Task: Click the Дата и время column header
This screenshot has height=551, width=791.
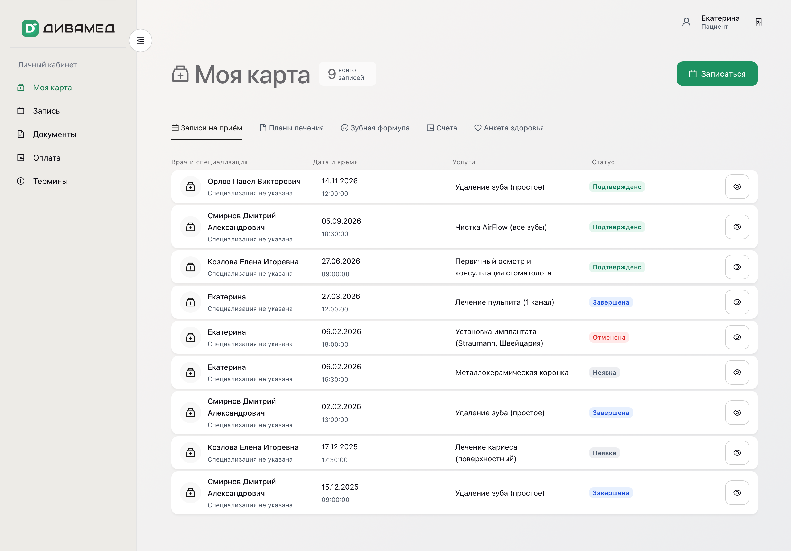Action: click(x=335, y=162)
